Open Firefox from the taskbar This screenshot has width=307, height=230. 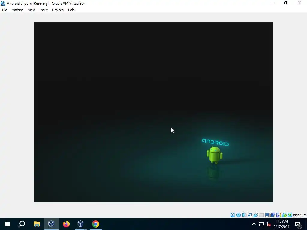(x=66, y=224)
